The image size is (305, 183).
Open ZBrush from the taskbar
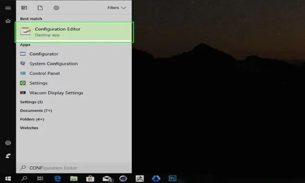(x=140, y=178)
